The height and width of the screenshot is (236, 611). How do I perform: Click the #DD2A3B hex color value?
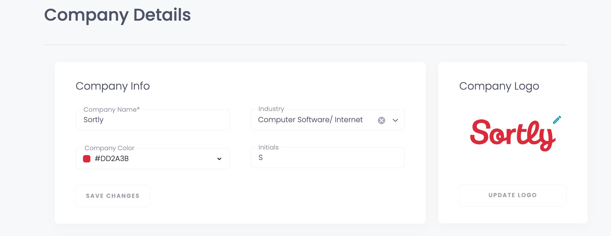click(112, 159)
